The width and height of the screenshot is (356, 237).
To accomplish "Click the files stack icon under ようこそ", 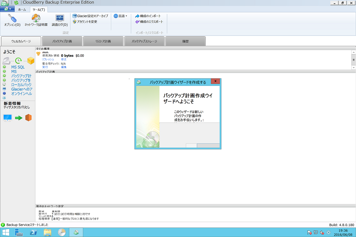I will 6,61.
